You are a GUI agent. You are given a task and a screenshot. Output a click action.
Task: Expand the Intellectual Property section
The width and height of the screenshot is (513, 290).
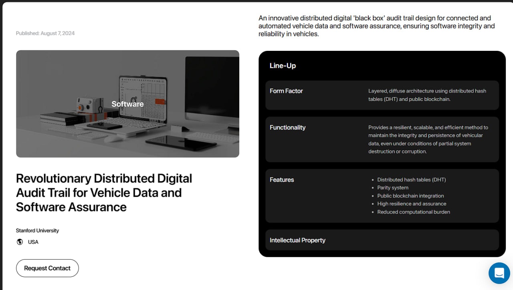click(382, 240)
